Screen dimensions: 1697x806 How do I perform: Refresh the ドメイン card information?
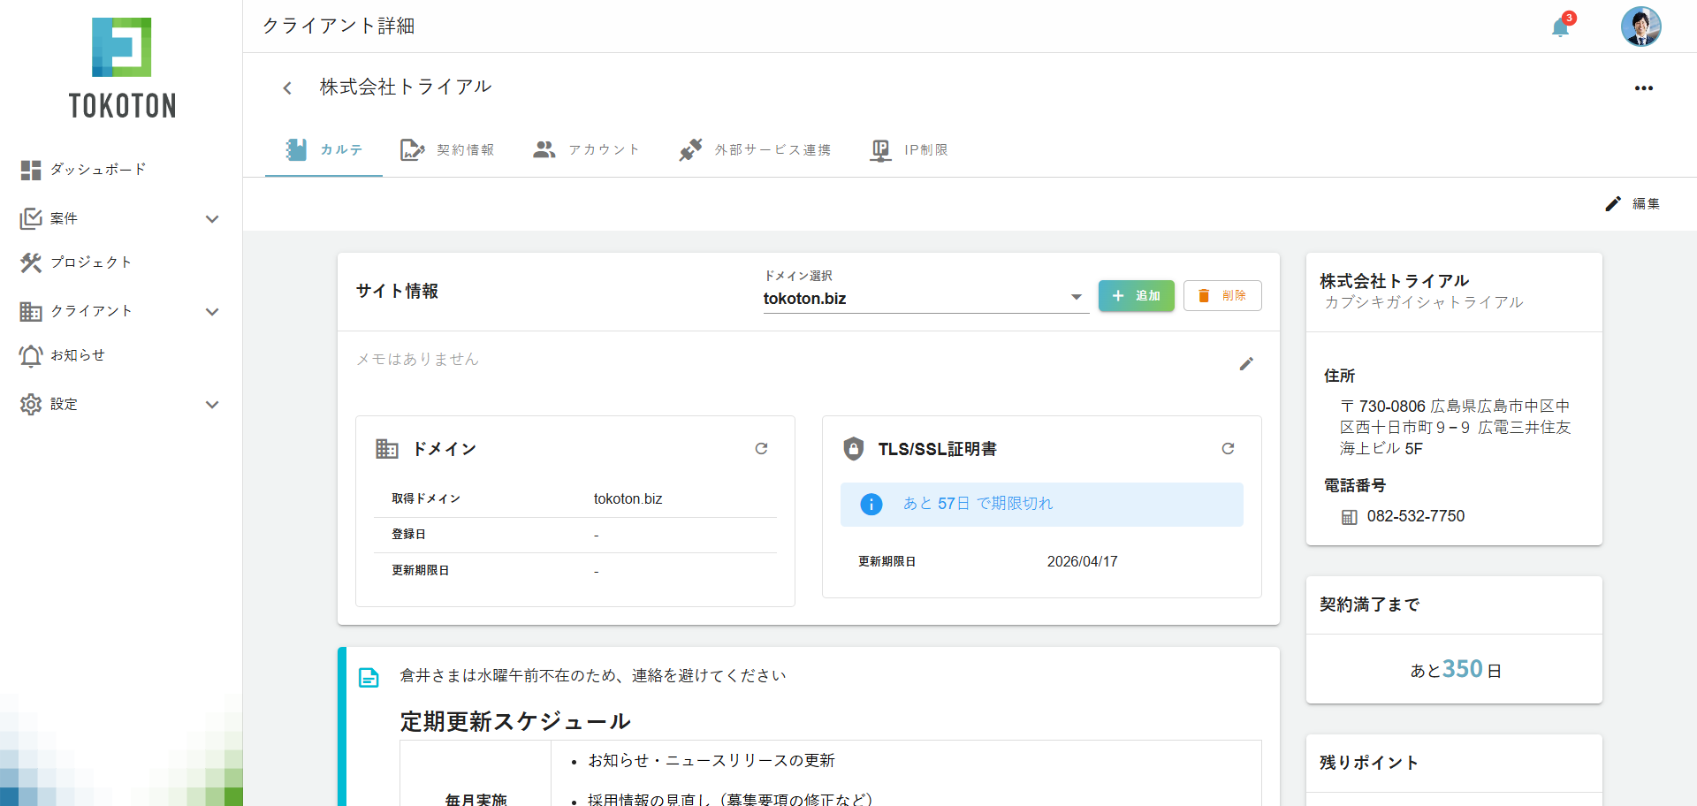[761, 449]
